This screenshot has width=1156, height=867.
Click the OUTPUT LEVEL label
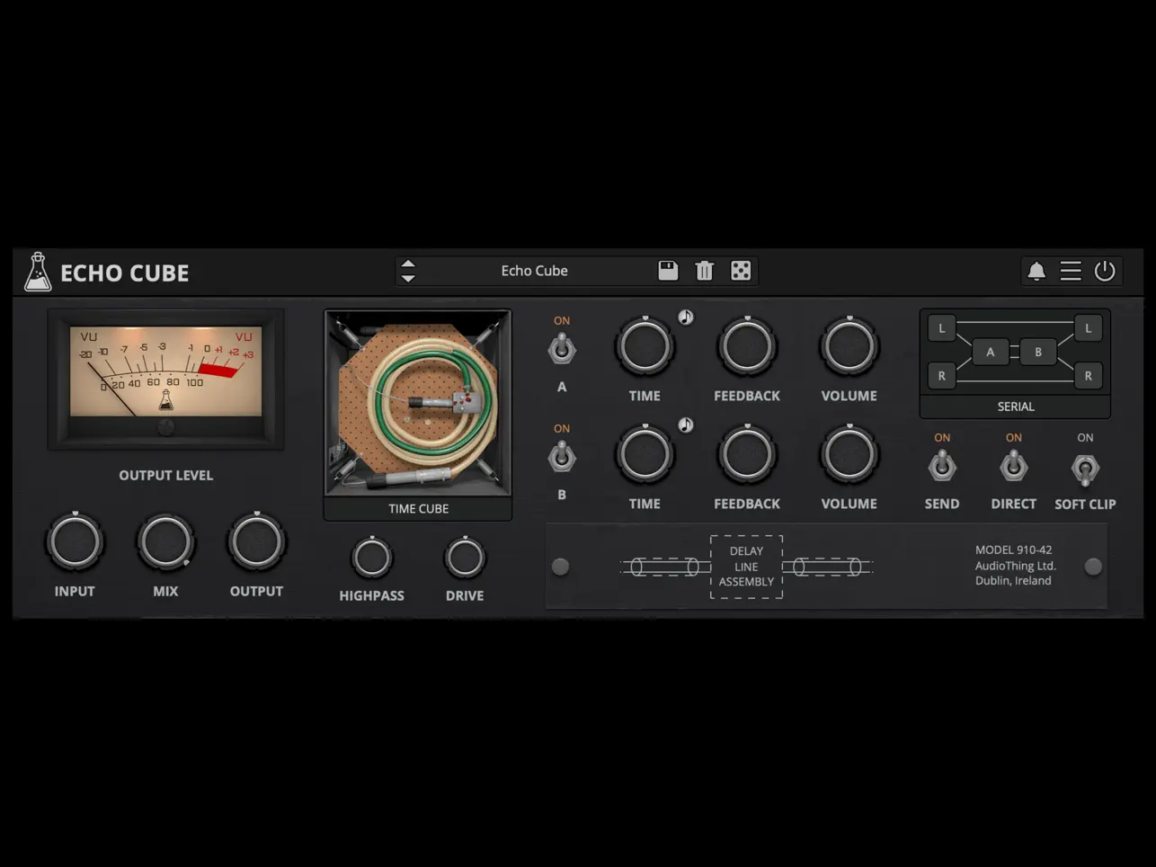(166, 475)
